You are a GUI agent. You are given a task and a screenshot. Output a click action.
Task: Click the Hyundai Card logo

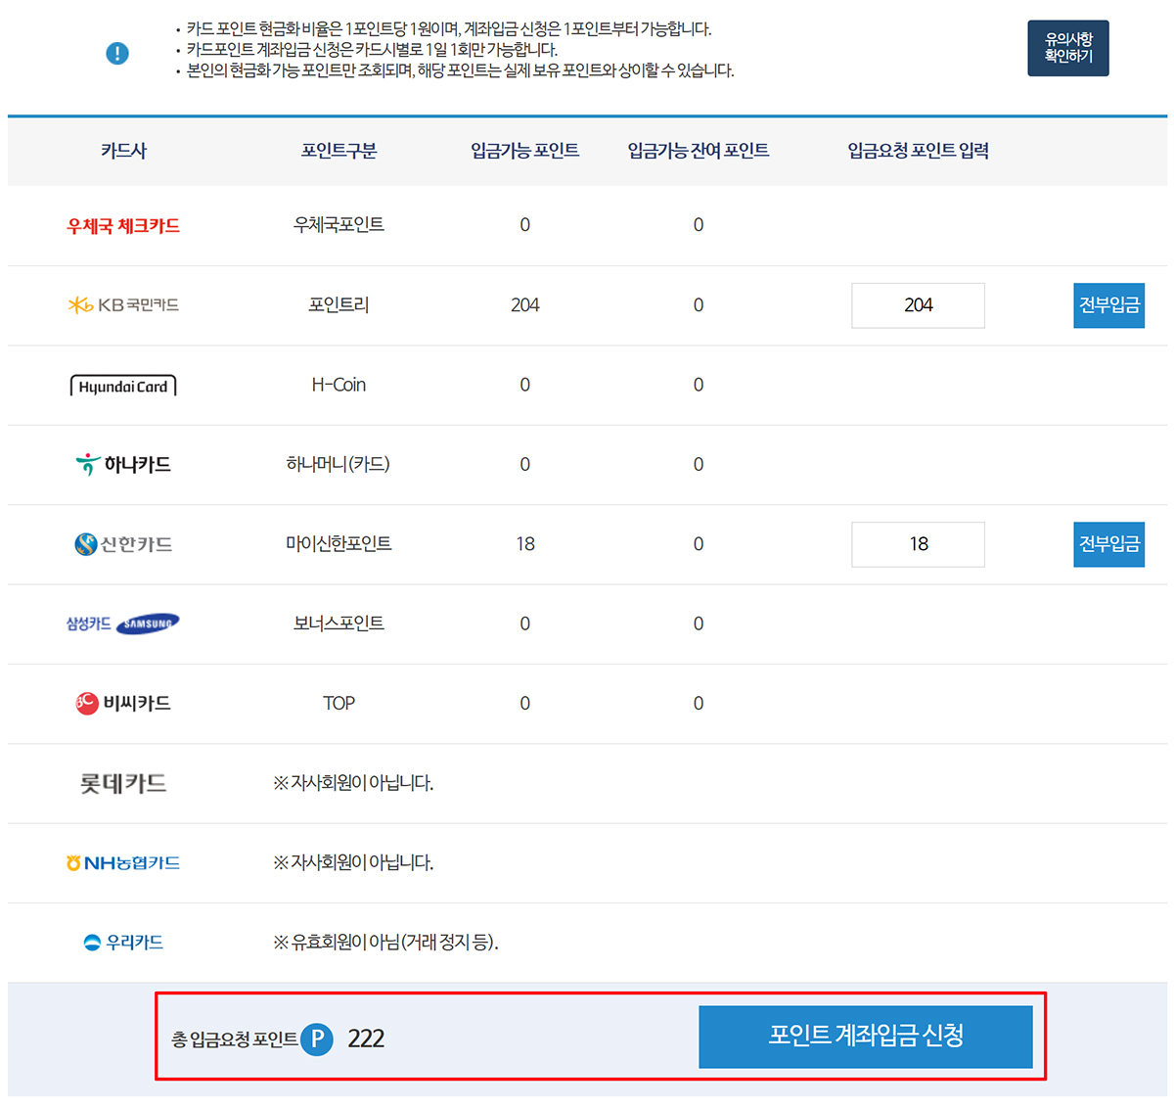123,386
